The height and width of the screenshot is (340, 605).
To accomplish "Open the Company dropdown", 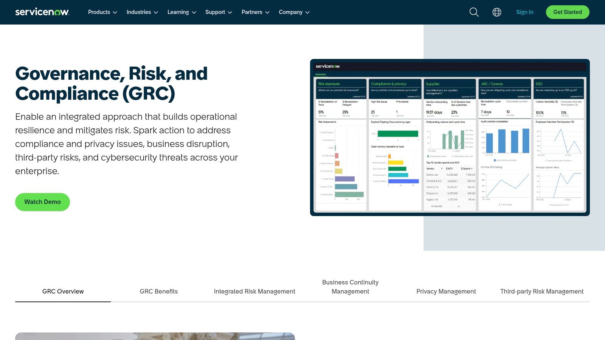I will [x=294, y=12].
